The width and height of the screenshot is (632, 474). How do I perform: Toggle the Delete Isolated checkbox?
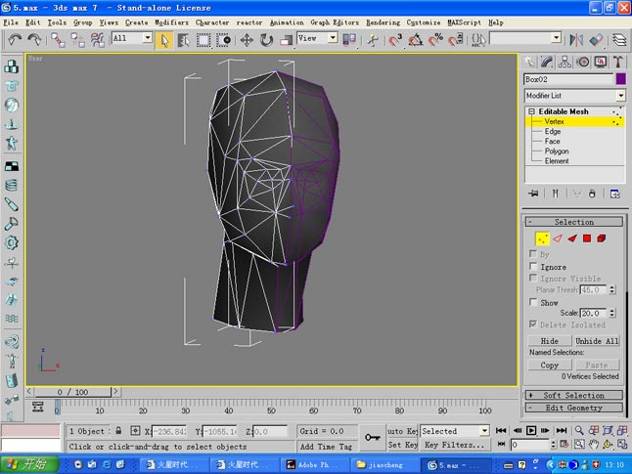tap(533, 323)
